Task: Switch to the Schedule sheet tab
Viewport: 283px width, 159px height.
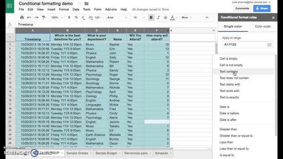Action: [161, 153]
